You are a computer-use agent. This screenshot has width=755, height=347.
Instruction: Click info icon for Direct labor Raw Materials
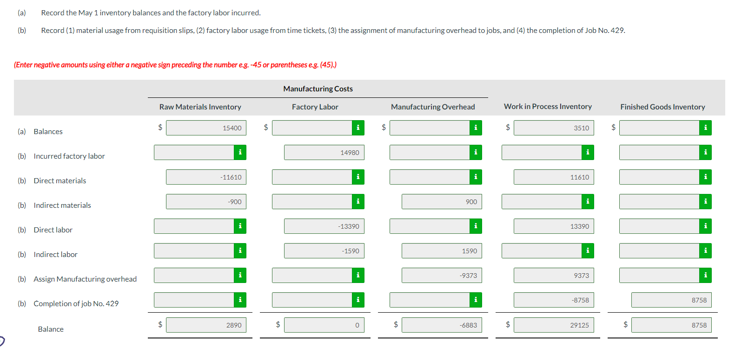coord(240,226)
